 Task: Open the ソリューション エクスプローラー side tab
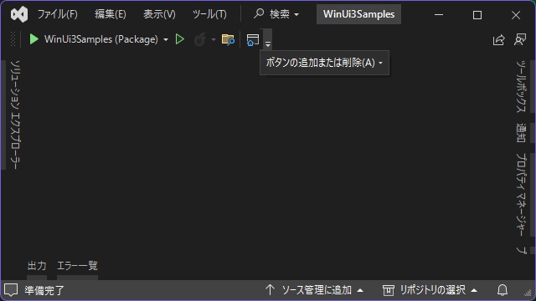tap(15, 115)
